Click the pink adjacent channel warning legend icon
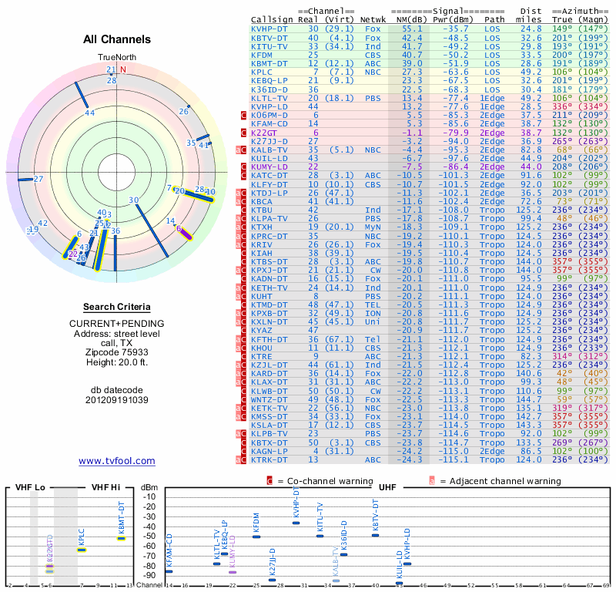 pos(432,481)
